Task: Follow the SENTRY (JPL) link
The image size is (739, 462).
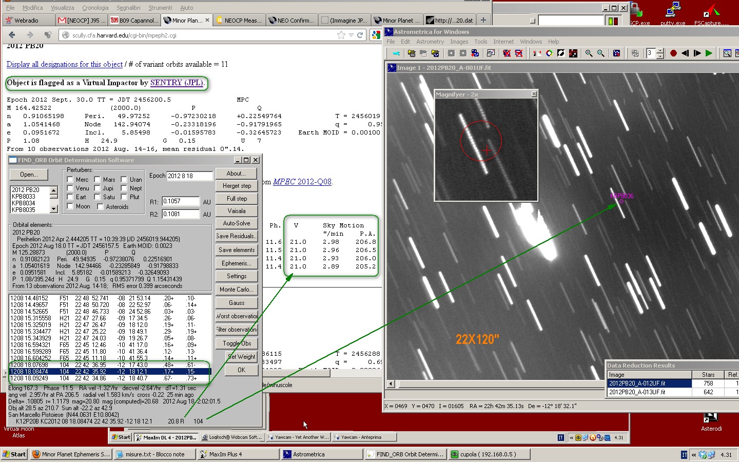Action: [177, 83]
